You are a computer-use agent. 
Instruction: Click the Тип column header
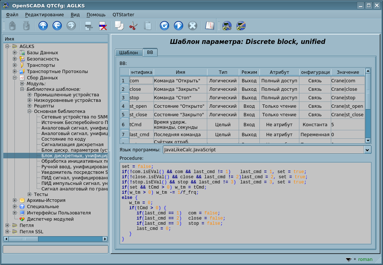coord(223,72)
